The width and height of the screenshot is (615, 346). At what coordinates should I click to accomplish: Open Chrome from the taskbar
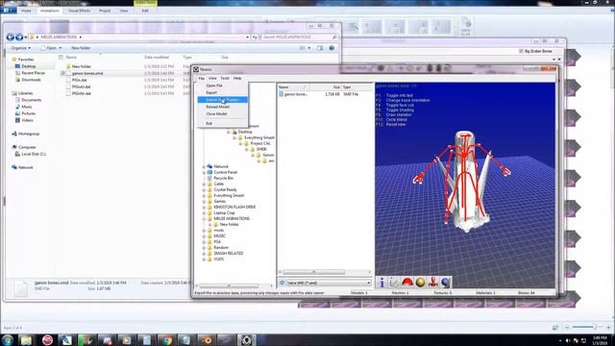click(x=167, y=340)
